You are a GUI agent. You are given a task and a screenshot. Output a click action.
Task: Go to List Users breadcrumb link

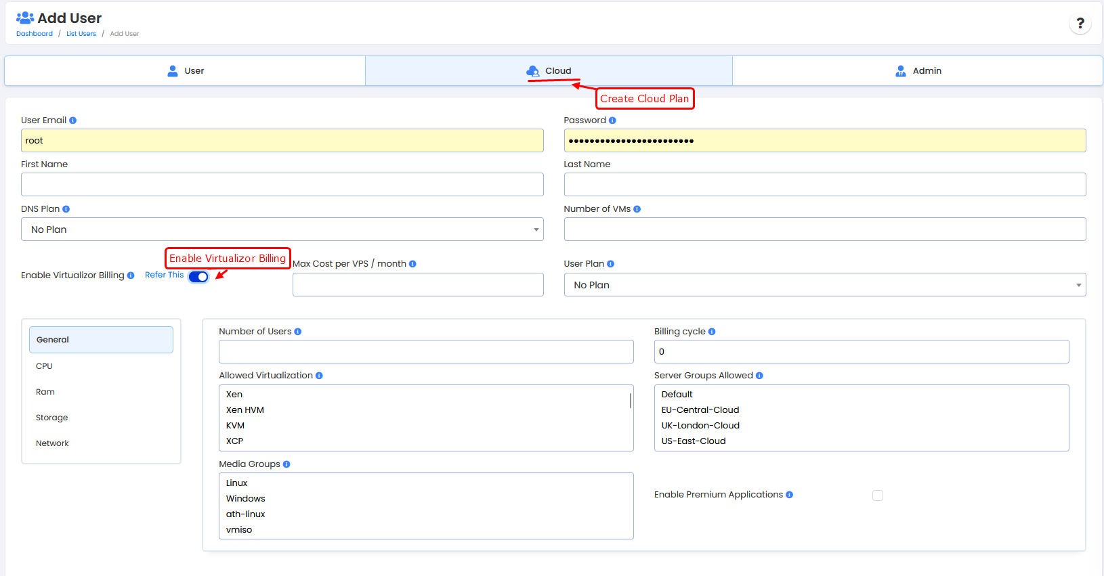(x=81, y=34)
